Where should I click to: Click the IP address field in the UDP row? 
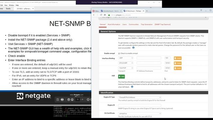click(x=149, y=58)
